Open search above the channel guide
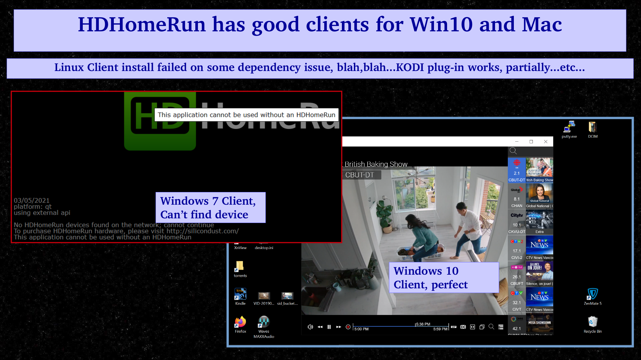641x360 pixels. (x=513, y=151)
